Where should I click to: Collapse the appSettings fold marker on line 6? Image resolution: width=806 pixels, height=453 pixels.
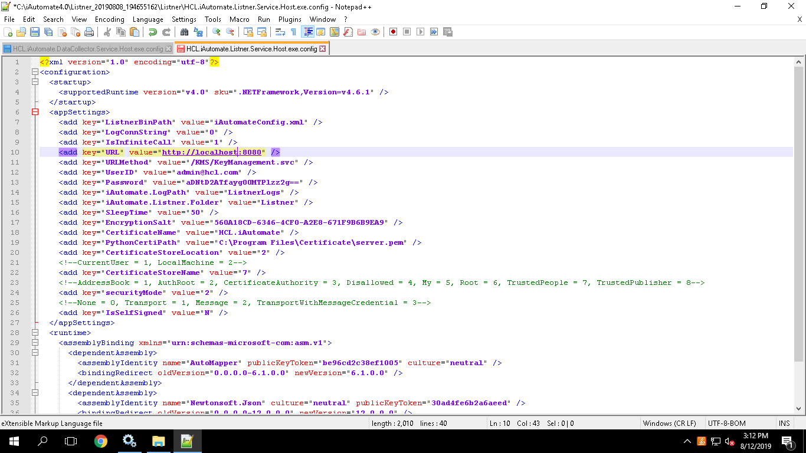point(35,112)
